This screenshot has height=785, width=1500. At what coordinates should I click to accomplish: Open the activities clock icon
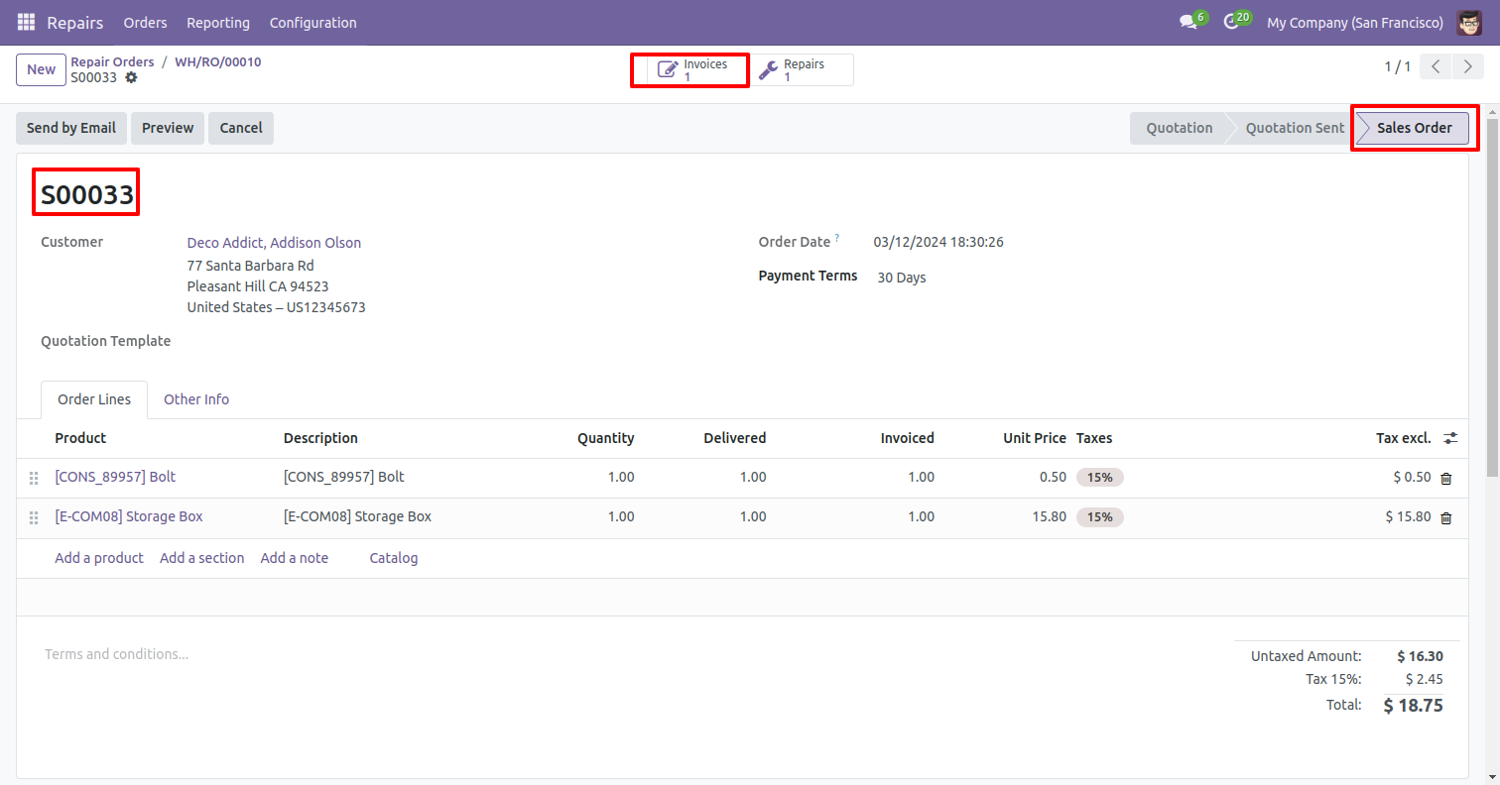pyautogui.click(x=1231, y=22)
